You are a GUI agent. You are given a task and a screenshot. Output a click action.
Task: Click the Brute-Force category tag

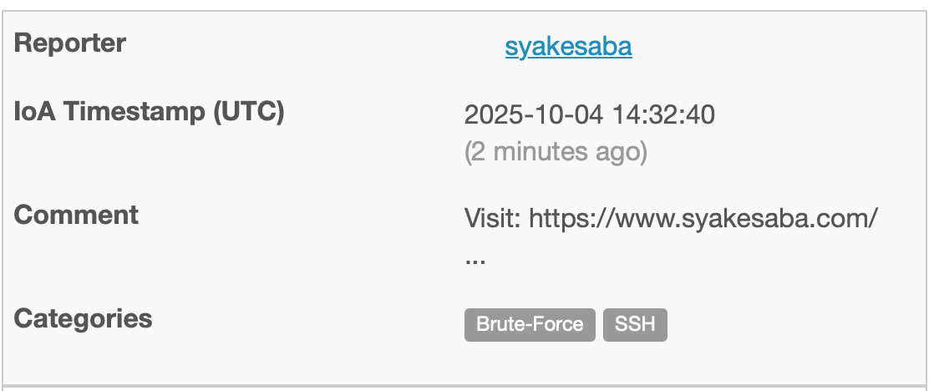tap(530, 324)
